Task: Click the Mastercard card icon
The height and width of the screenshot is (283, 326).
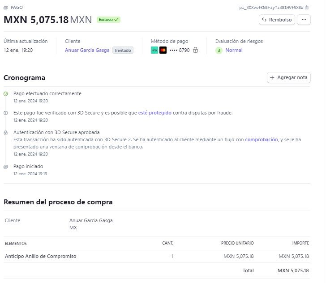Action: (163, 50)
